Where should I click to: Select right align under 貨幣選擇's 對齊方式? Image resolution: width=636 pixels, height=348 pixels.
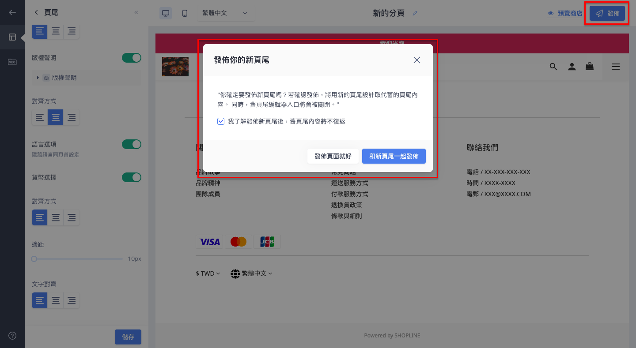(72, 217)
